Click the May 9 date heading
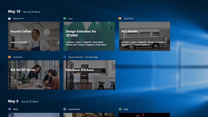Screen dimensions: 208x117 (x=13, y=101)
